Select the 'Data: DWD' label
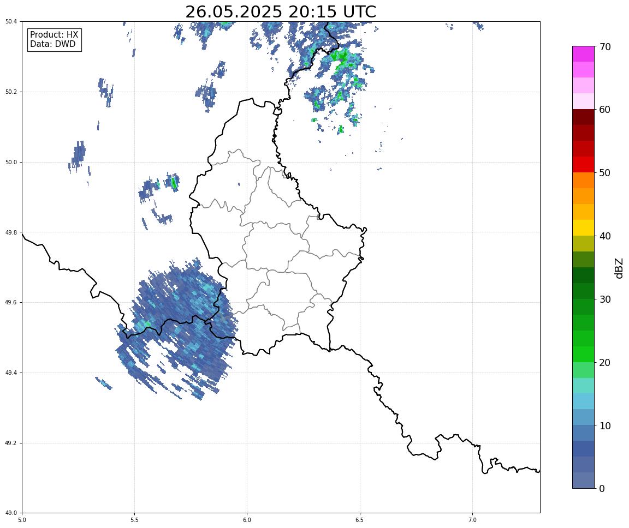Viewport: 629px width, 528px height. 52,44
